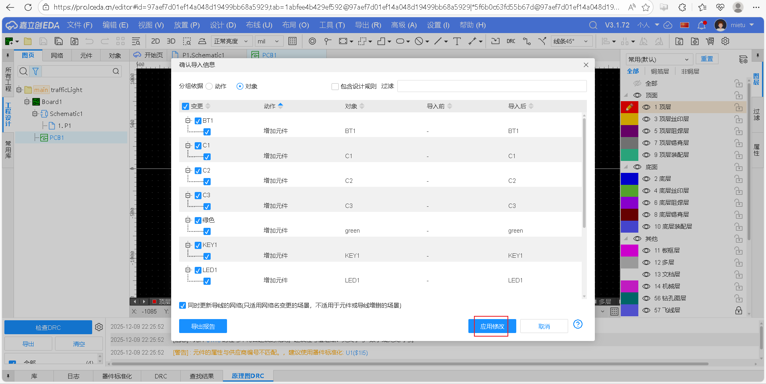The height and width of the screenshot is (384, 766).
Task: Open the 线条45° dropdown
Action: [571, 41]
